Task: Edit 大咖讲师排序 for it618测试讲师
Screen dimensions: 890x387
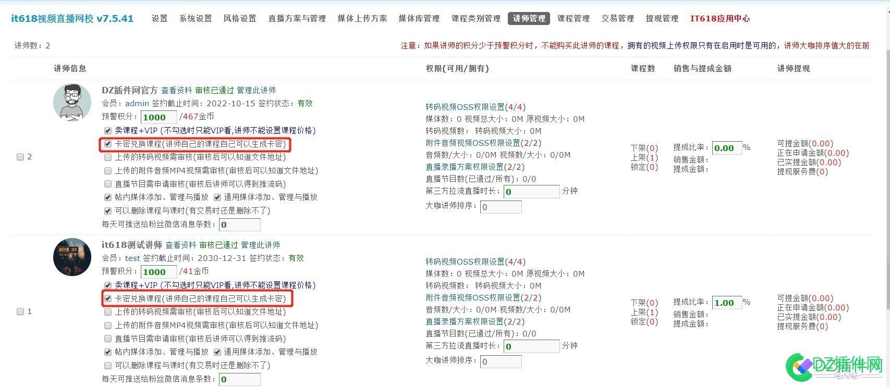Action: (501, 361)
